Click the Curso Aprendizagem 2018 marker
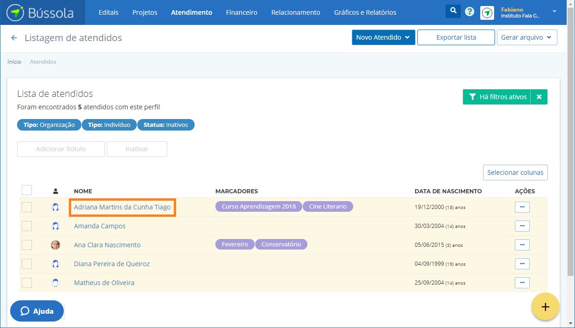Image resolution: width=575 pixels, height=328 pixels. [x=259, y=206]
